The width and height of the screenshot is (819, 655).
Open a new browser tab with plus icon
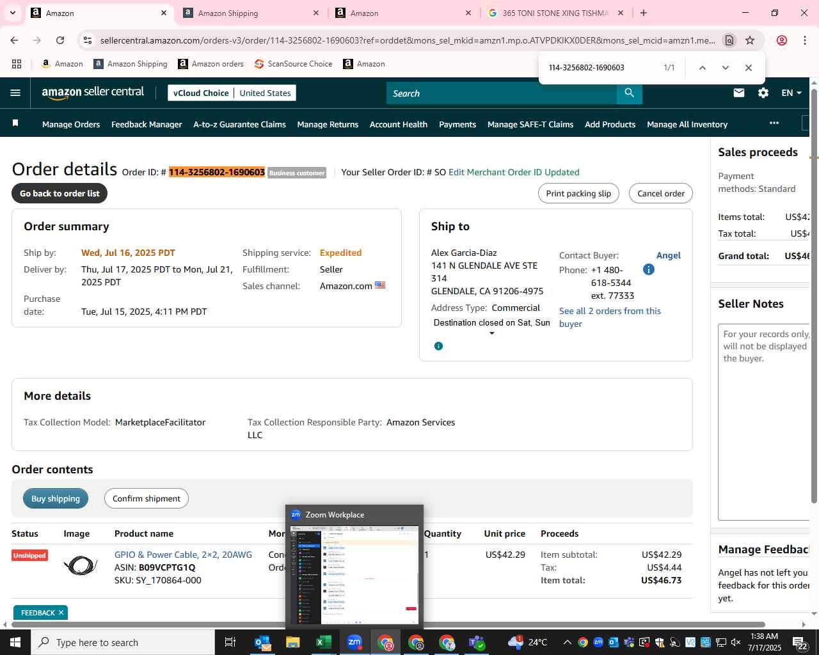644,13
